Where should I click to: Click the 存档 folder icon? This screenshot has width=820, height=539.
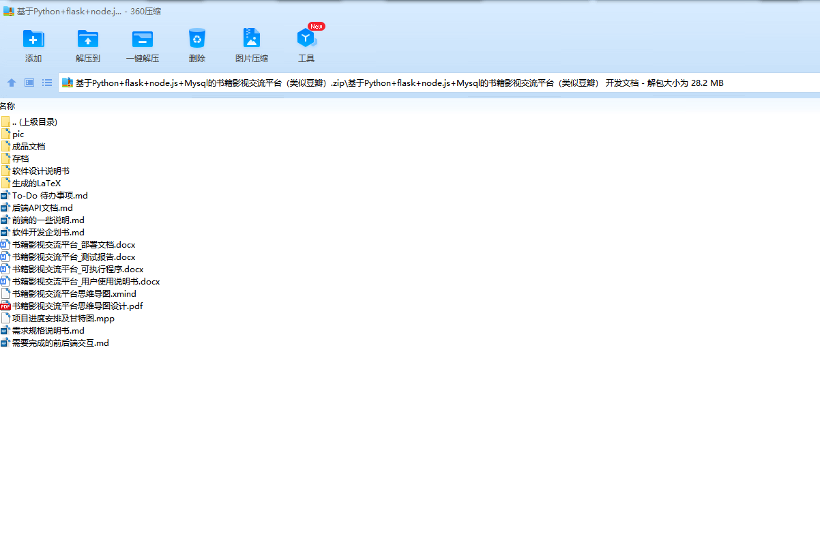coord(5,159)
